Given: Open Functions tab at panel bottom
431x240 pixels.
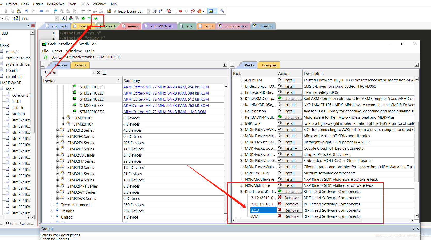Looking at the screenshot, I should coord(12,223).
